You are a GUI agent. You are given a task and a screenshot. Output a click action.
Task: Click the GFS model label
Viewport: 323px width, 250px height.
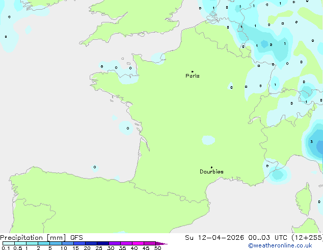pyautogui.click(x=76, y=237)
